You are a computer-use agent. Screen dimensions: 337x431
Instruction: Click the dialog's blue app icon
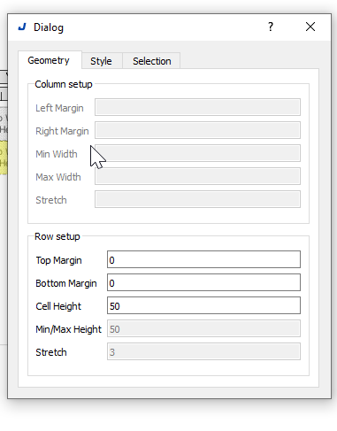coord(22,27)
